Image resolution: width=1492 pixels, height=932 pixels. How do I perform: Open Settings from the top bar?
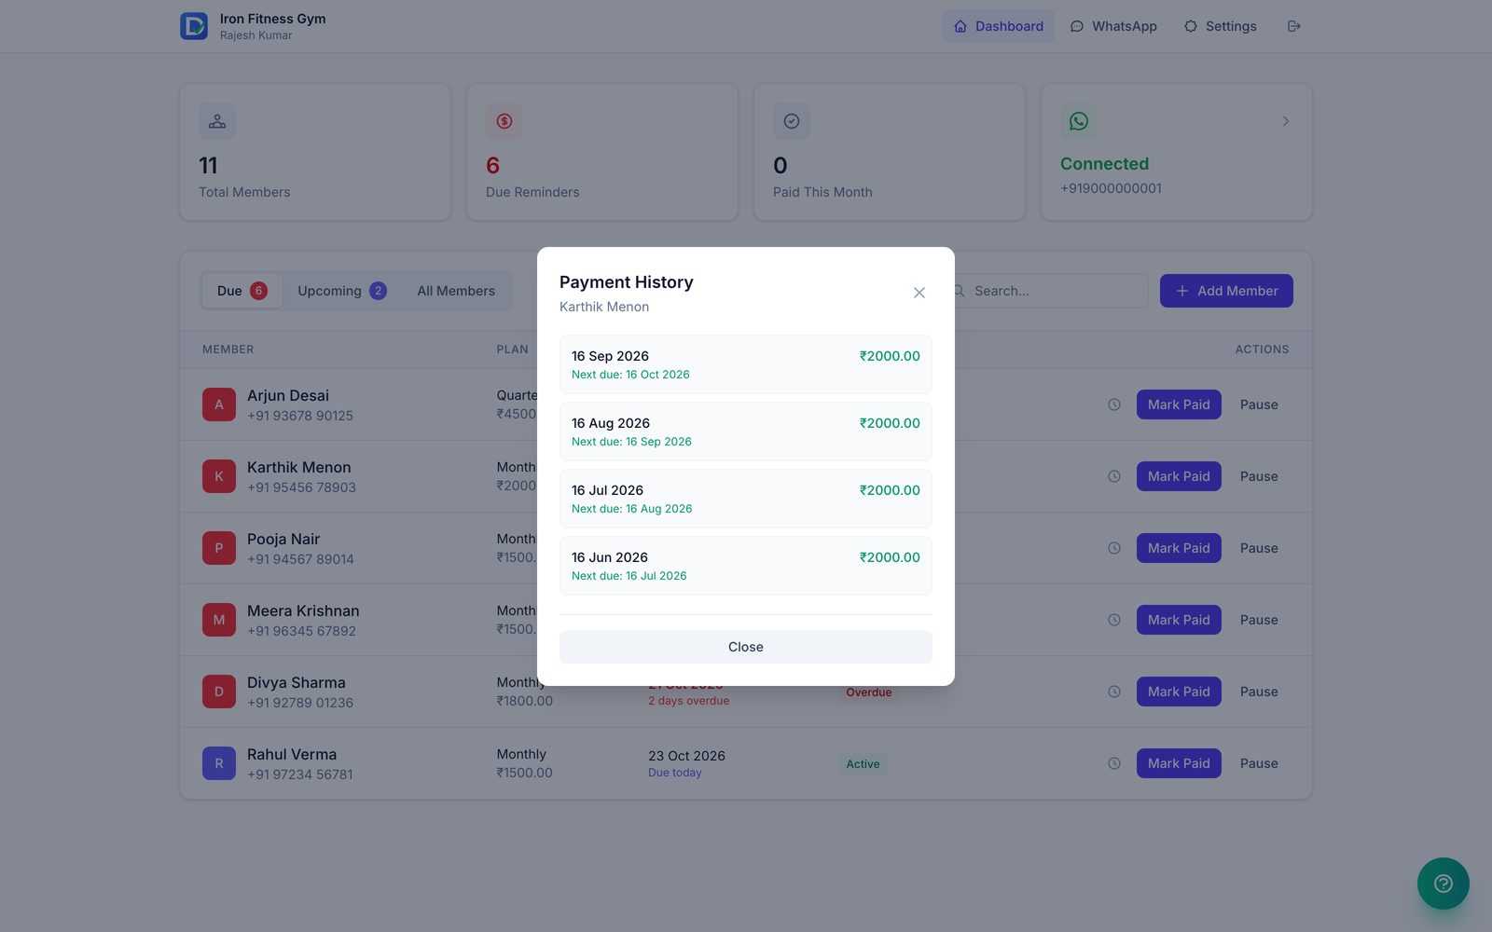tap(1220, 26)
